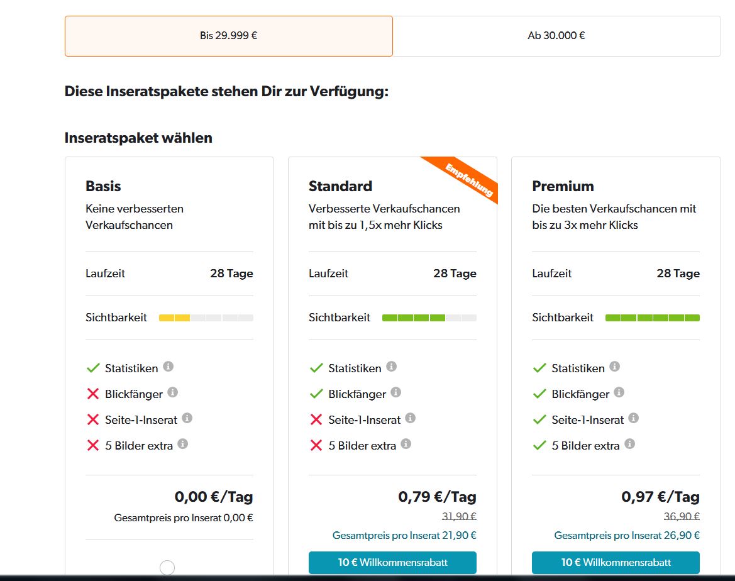
Task: Click info icon next to Premium Blickfänger
Action: tap(619, 392)
